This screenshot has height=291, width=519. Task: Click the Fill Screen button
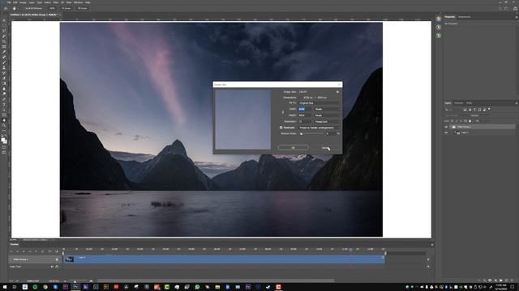82,8
